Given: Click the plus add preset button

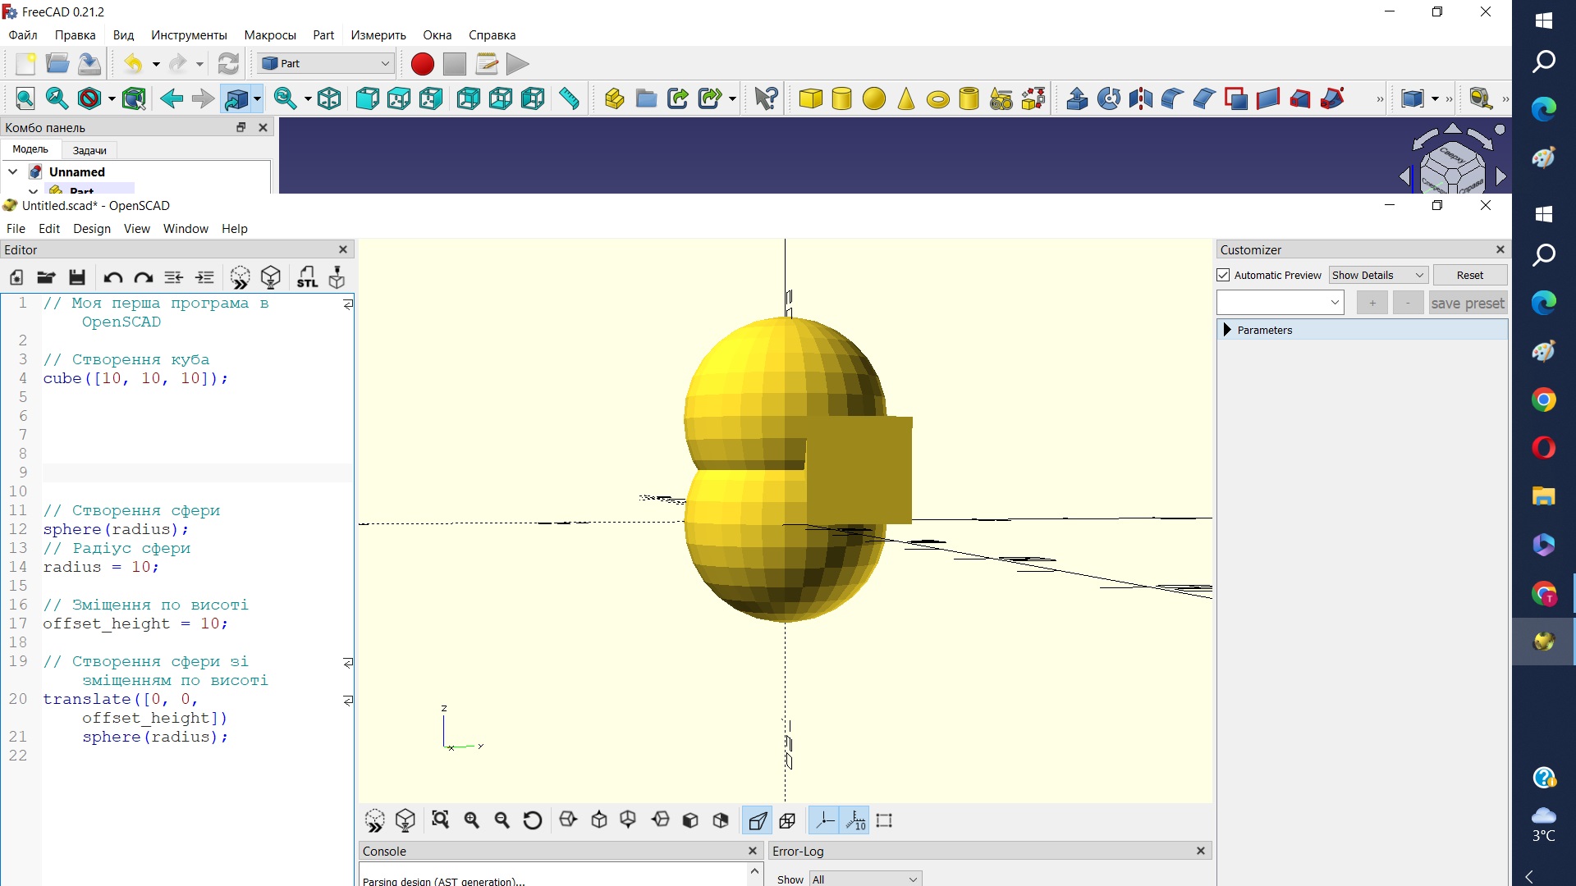Looking at the screenshot, I should (1372, 303).
